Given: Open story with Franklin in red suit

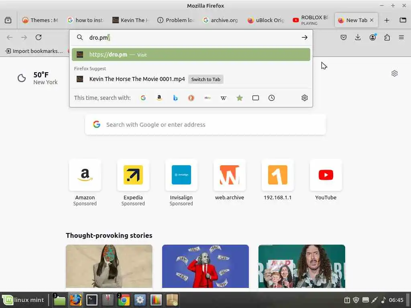Looking at the screenshot, I should click(x=205, y=266).
